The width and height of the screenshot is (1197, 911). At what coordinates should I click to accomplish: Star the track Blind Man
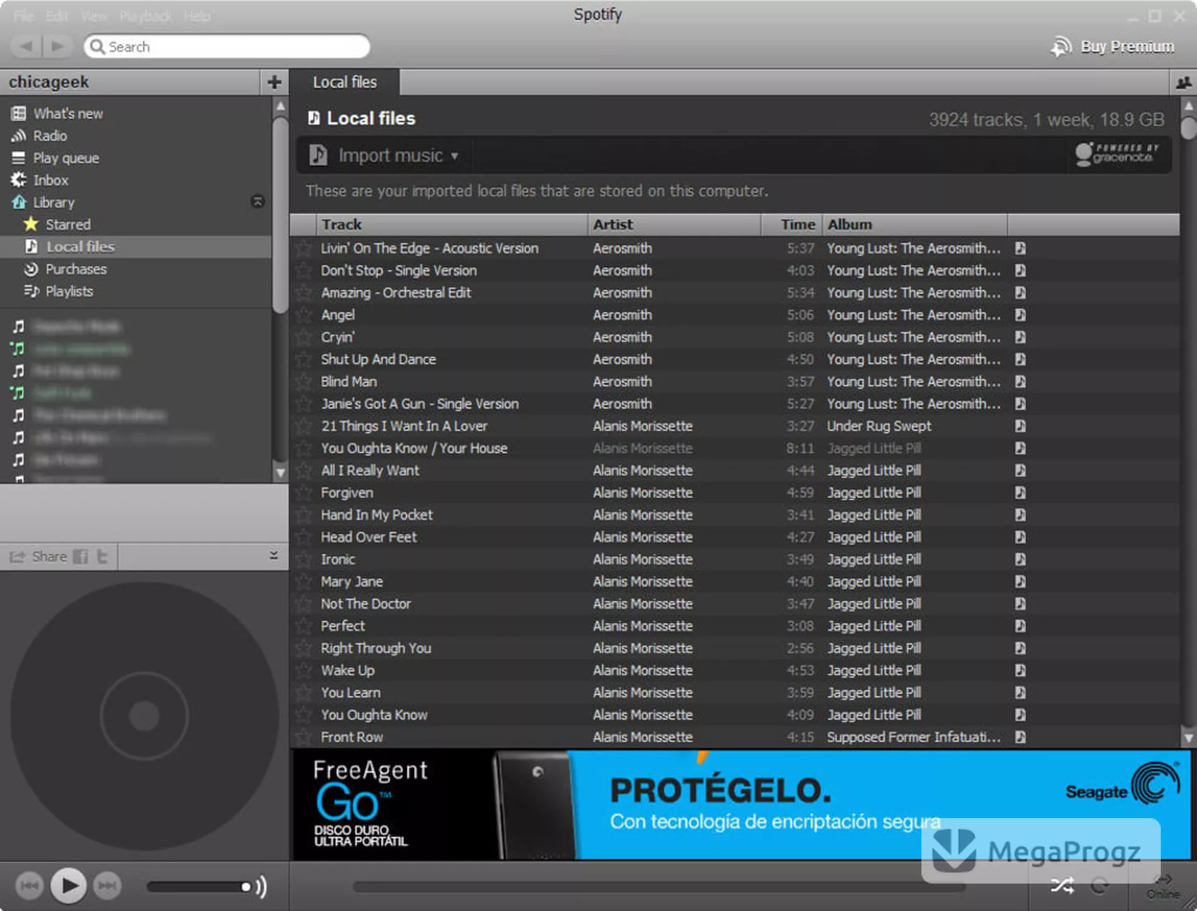pyautogui.click(x=304, y=382)
